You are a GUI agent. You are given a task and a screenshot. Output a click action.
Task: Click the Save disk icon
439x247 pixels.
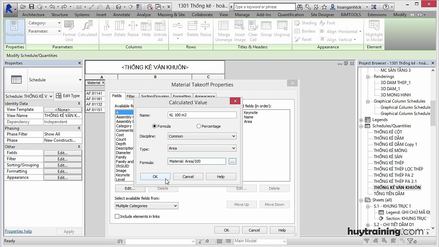[31, 7]
